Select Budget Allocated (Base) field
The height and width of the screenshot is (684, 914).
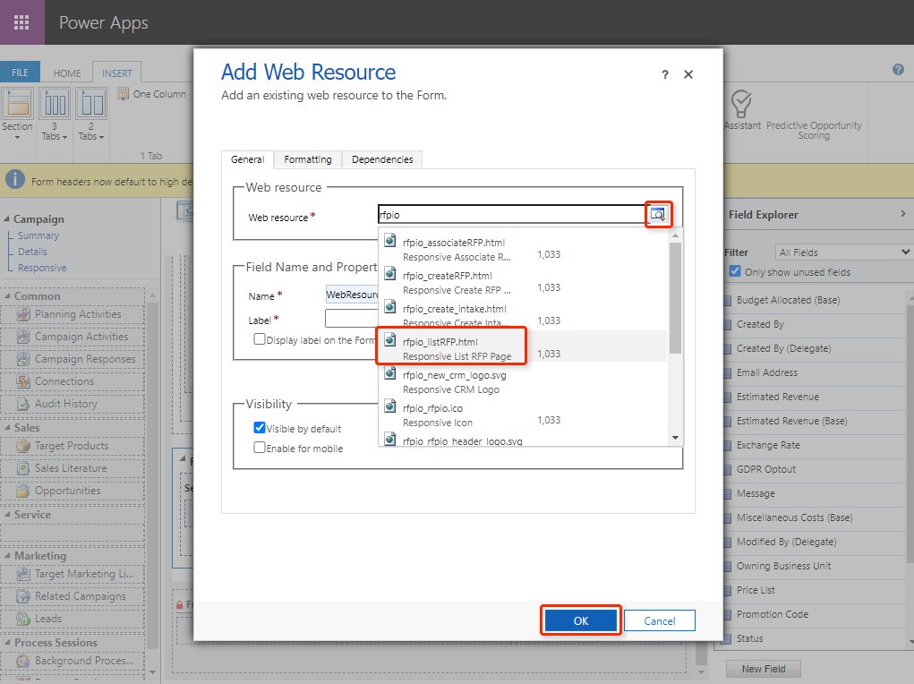pyautogui.click(x=788, y=300)
